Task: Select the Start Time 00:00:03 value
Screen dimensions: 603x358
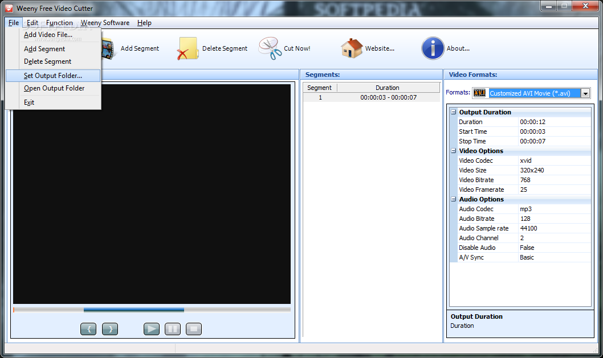Action: pyautogui.click(x=555, y=131)
